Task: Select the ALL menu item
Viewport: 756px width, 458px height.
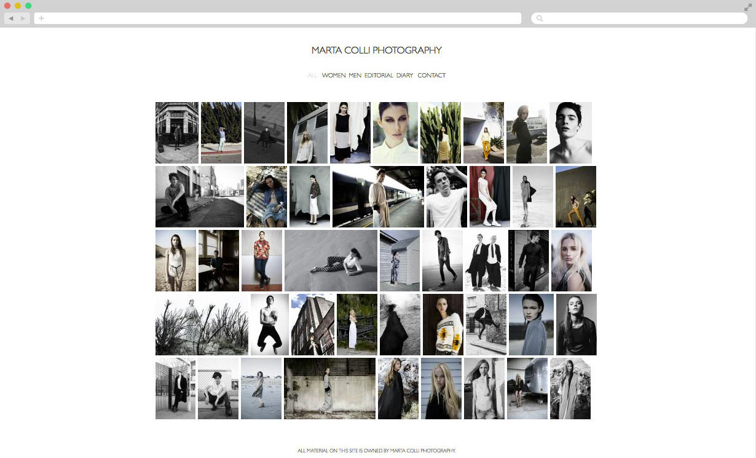Action: point(312,76)
